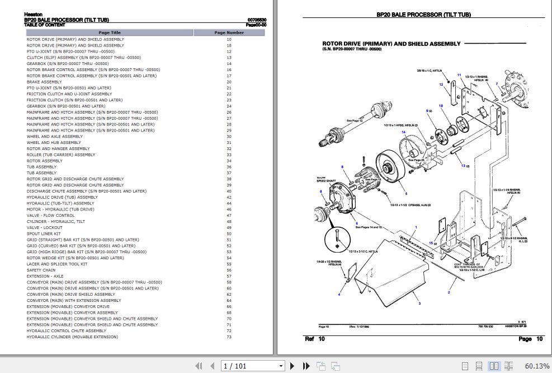The height and width of the screenshot is (373, 552).
Task: Click inside the page number input field
Action: 246,366
